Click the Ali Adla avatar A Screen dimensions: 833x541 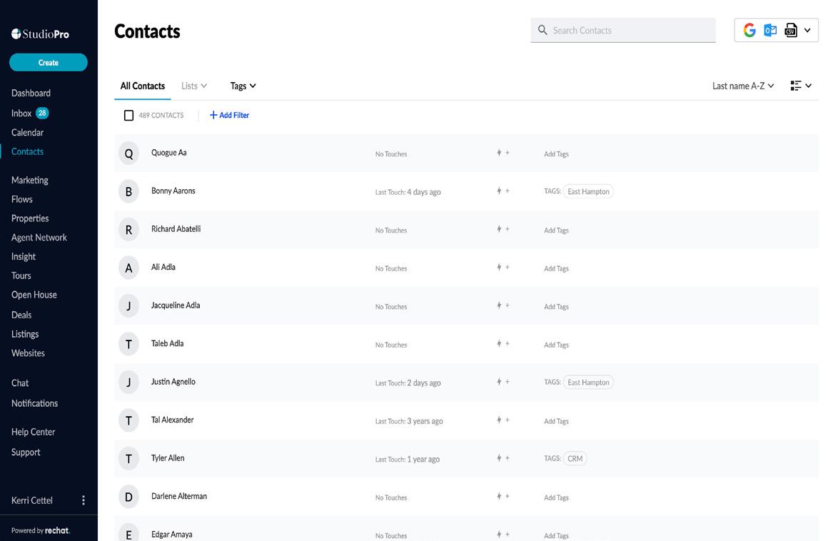128,268
